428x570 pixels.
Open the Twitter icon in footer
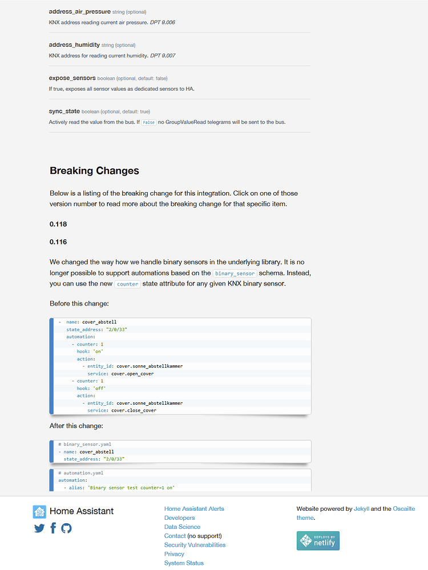click(x=39, y=528)
